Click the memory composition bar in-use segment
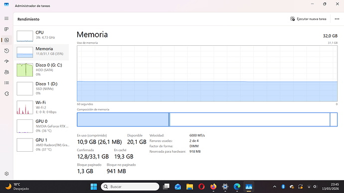Screen dimensions: 344x193 pyautogui.click(x=123, y=119)
